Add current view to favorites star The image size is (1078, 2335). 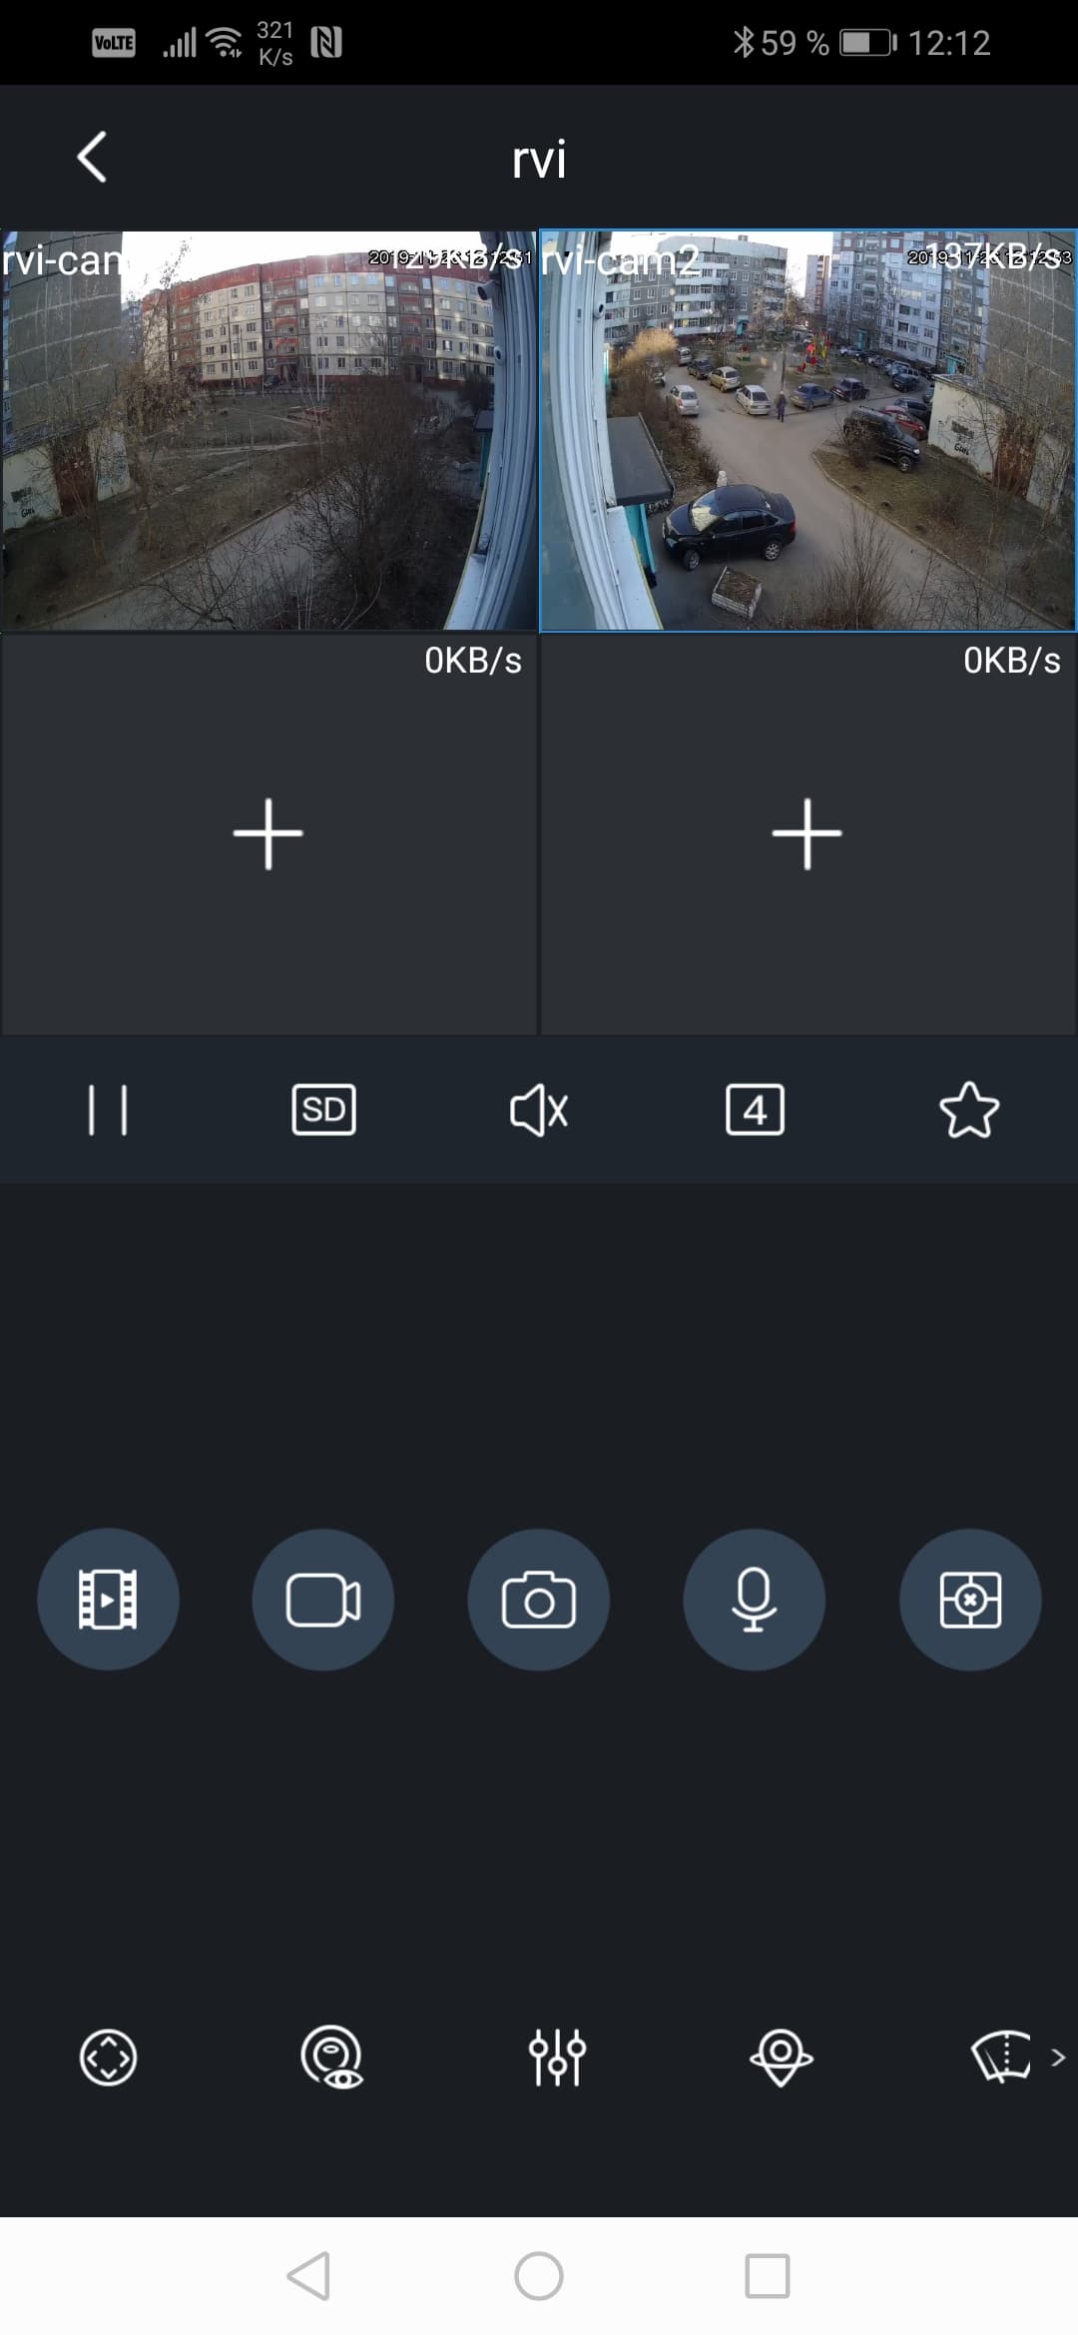(x=969, y=1110)
